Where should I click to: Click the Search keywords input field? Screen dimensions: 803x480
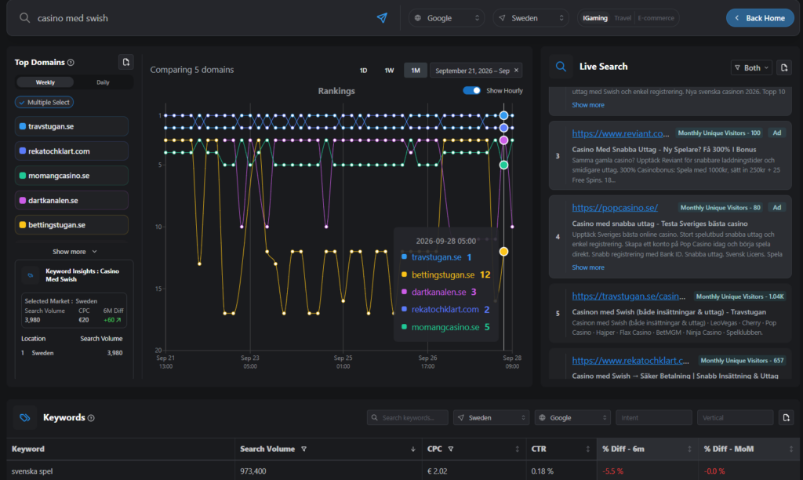(x=408, y=417)
